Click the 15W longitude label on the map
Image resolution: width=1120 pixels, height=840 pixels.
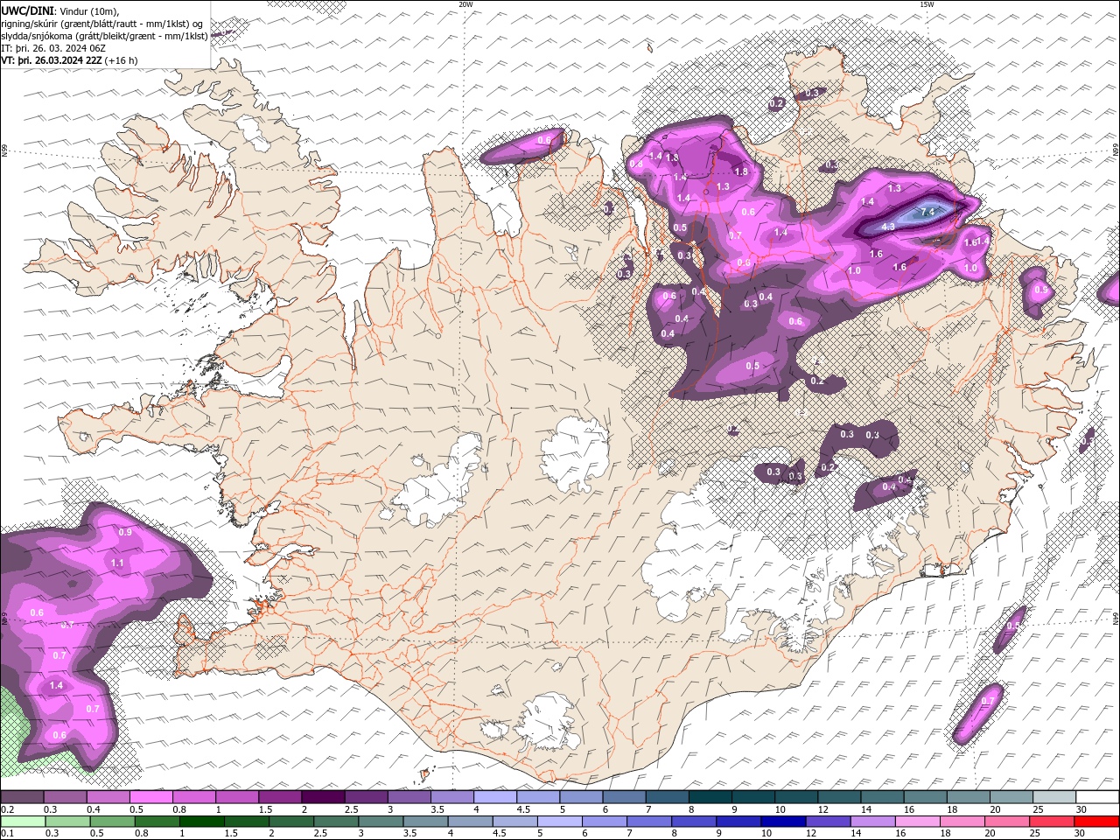coord(927,4)
